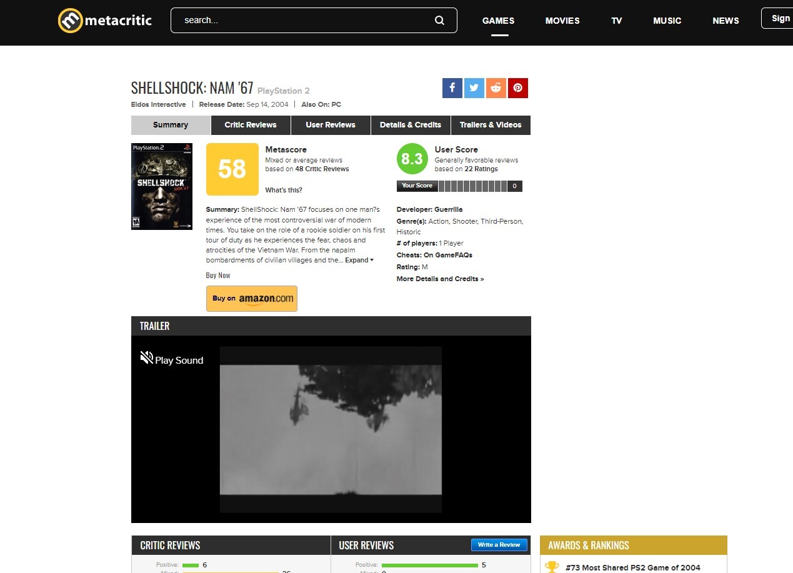Viewport: 793px width, 573px height.
Task: Open the Critic Reviews tab
Action: tap(251, 125)
